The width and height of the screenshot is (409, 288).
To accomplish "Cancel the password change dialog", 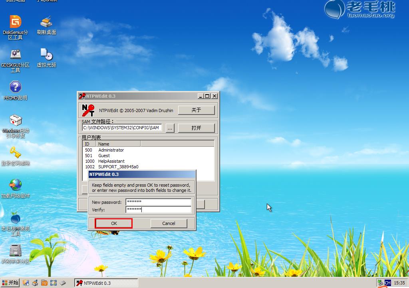I will pos(169,223).
